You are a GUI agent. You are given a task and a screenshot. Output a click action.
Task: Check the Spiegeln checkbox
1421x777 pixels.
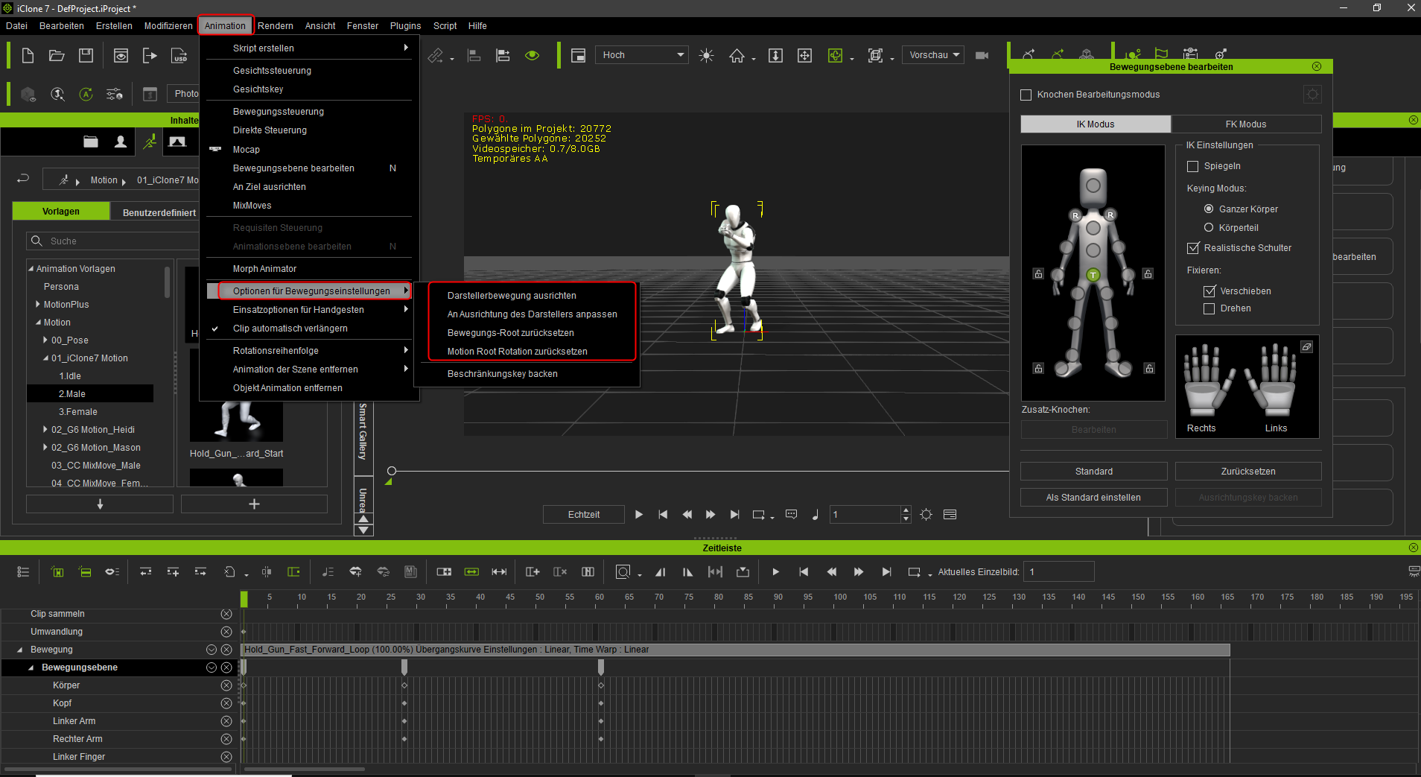tap(1192, 166)
